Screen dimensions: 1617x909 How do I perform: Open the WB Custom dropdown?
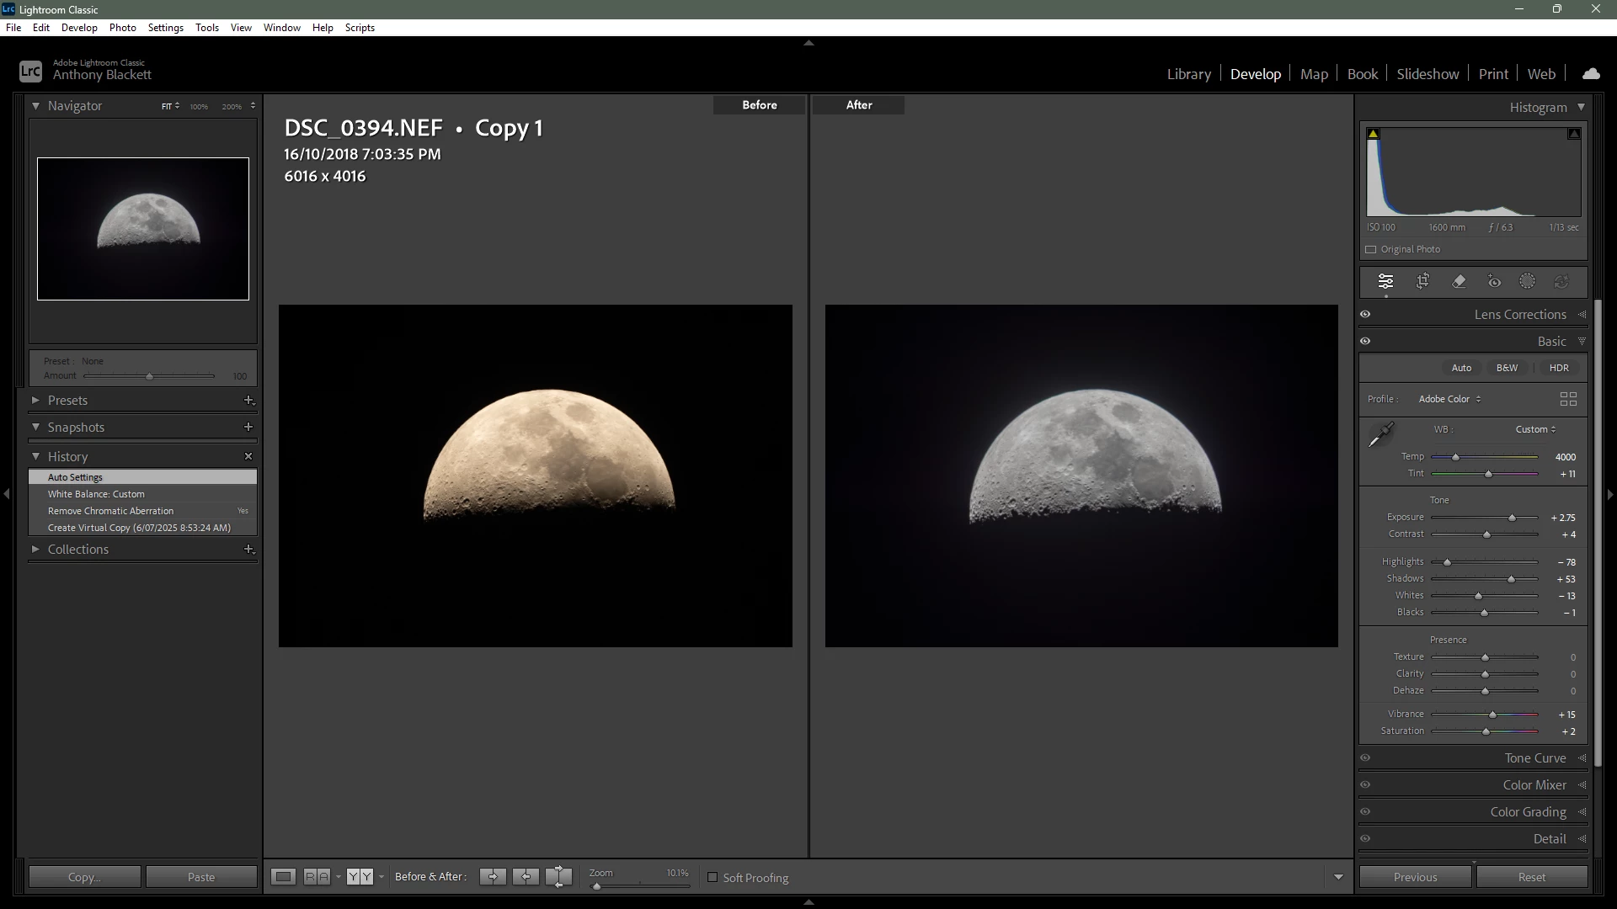1535,430
